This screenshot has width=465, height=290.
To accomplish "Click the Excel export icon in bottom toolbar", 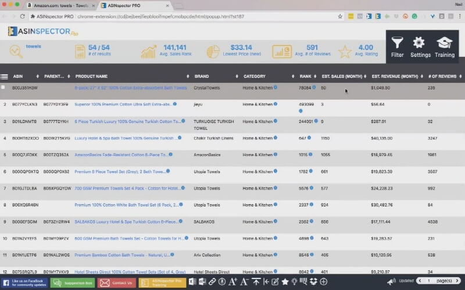I will tap(192, 281).
